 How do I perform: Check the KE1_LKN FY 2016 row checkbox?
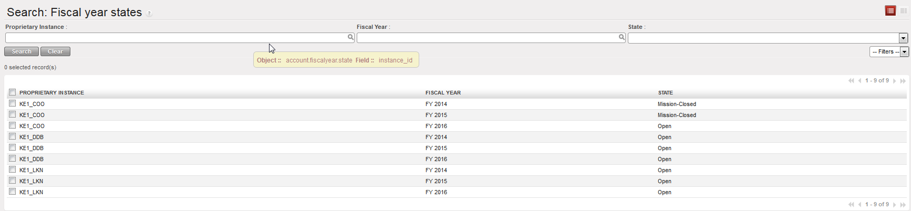[13, 192]
